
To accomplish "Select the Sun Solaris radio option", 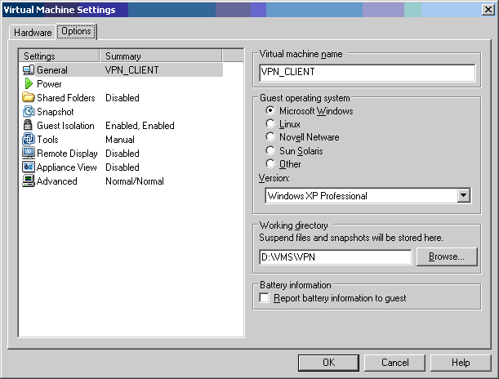I will click(x=271, y=151).
